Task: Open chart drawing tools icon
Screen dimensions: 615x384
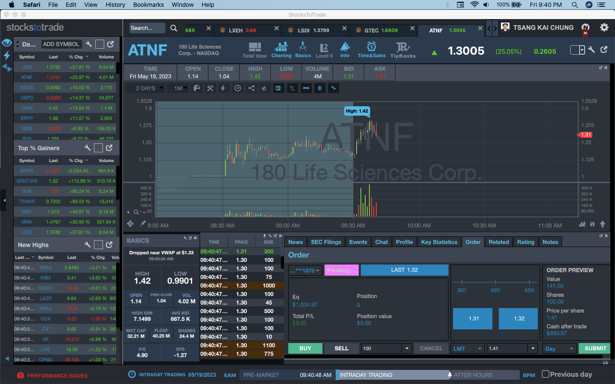Action: [210, 88]
